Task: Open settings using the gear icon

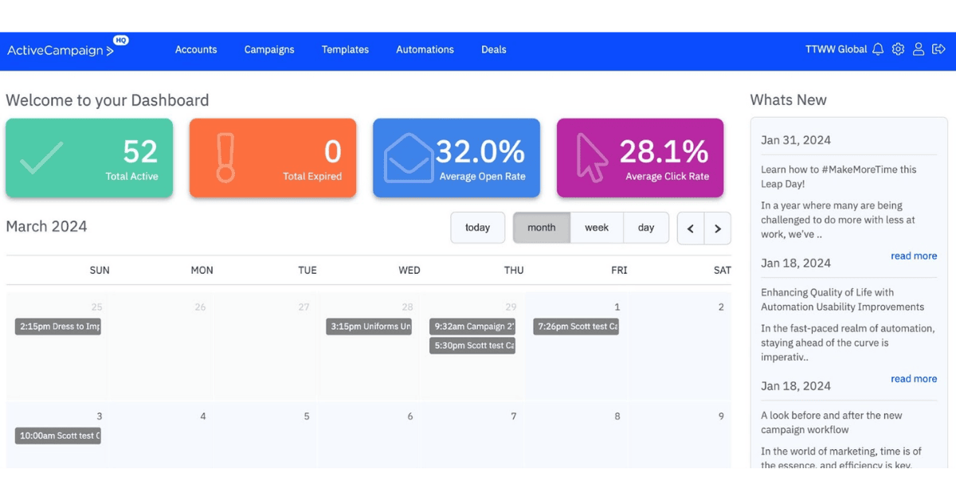Action: point(898,49)
